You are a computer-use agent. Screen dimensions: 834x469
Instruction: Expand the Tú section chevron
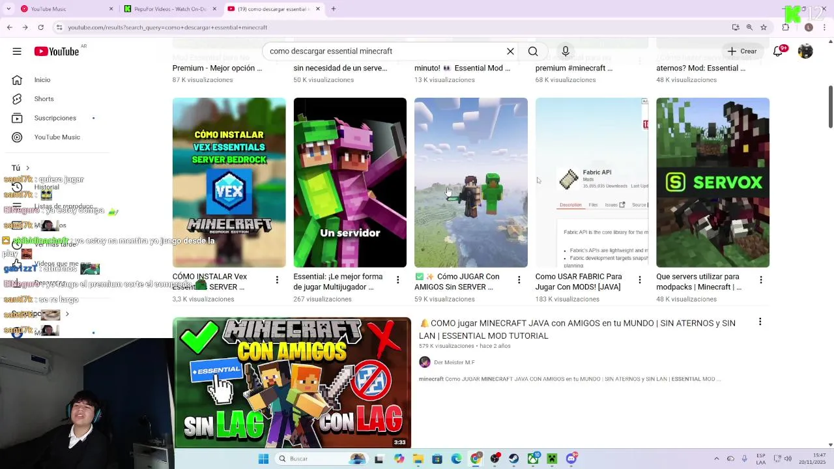click(27, 168)
